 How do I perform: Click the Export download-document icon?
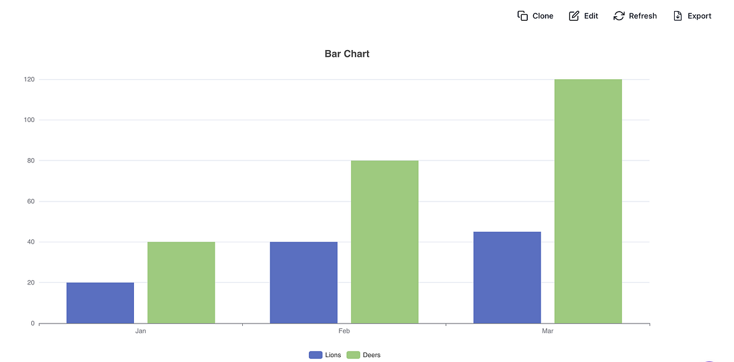click(x=677, y=15)
